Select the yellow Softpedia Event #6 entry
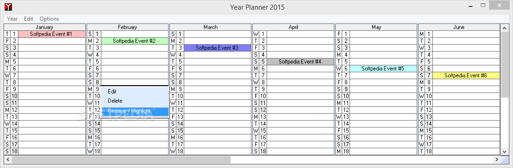 pos(466,75)
